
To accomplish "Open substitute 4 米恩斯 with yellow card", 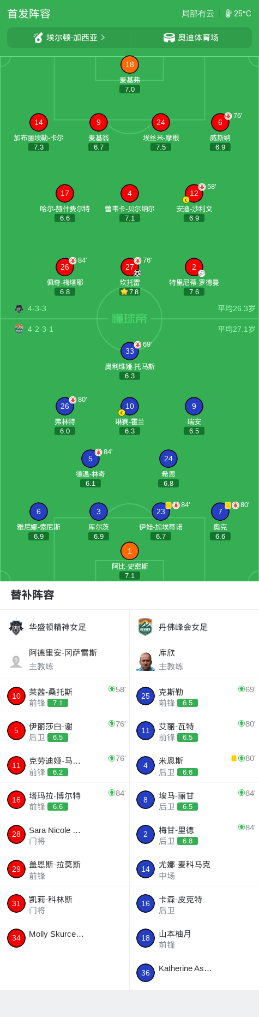I will (x=194, y=765).
